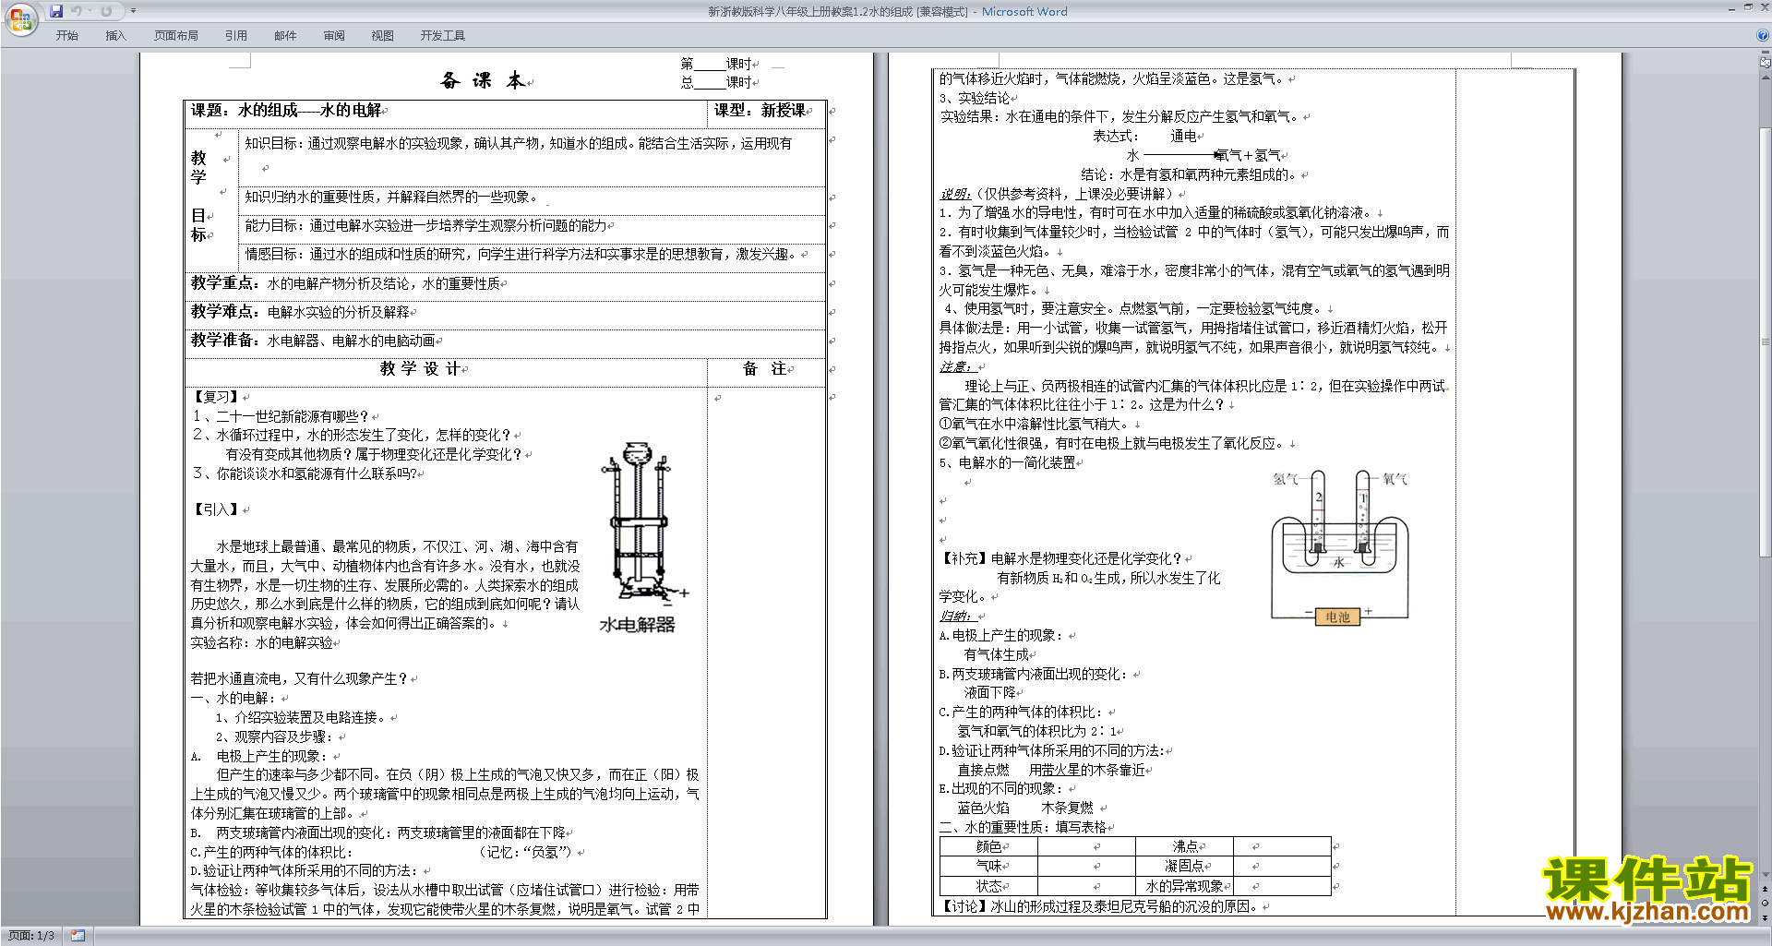Open Word Help via question mark icon
Viewport: 1772px width, 946px height.
pos(1763,36)
